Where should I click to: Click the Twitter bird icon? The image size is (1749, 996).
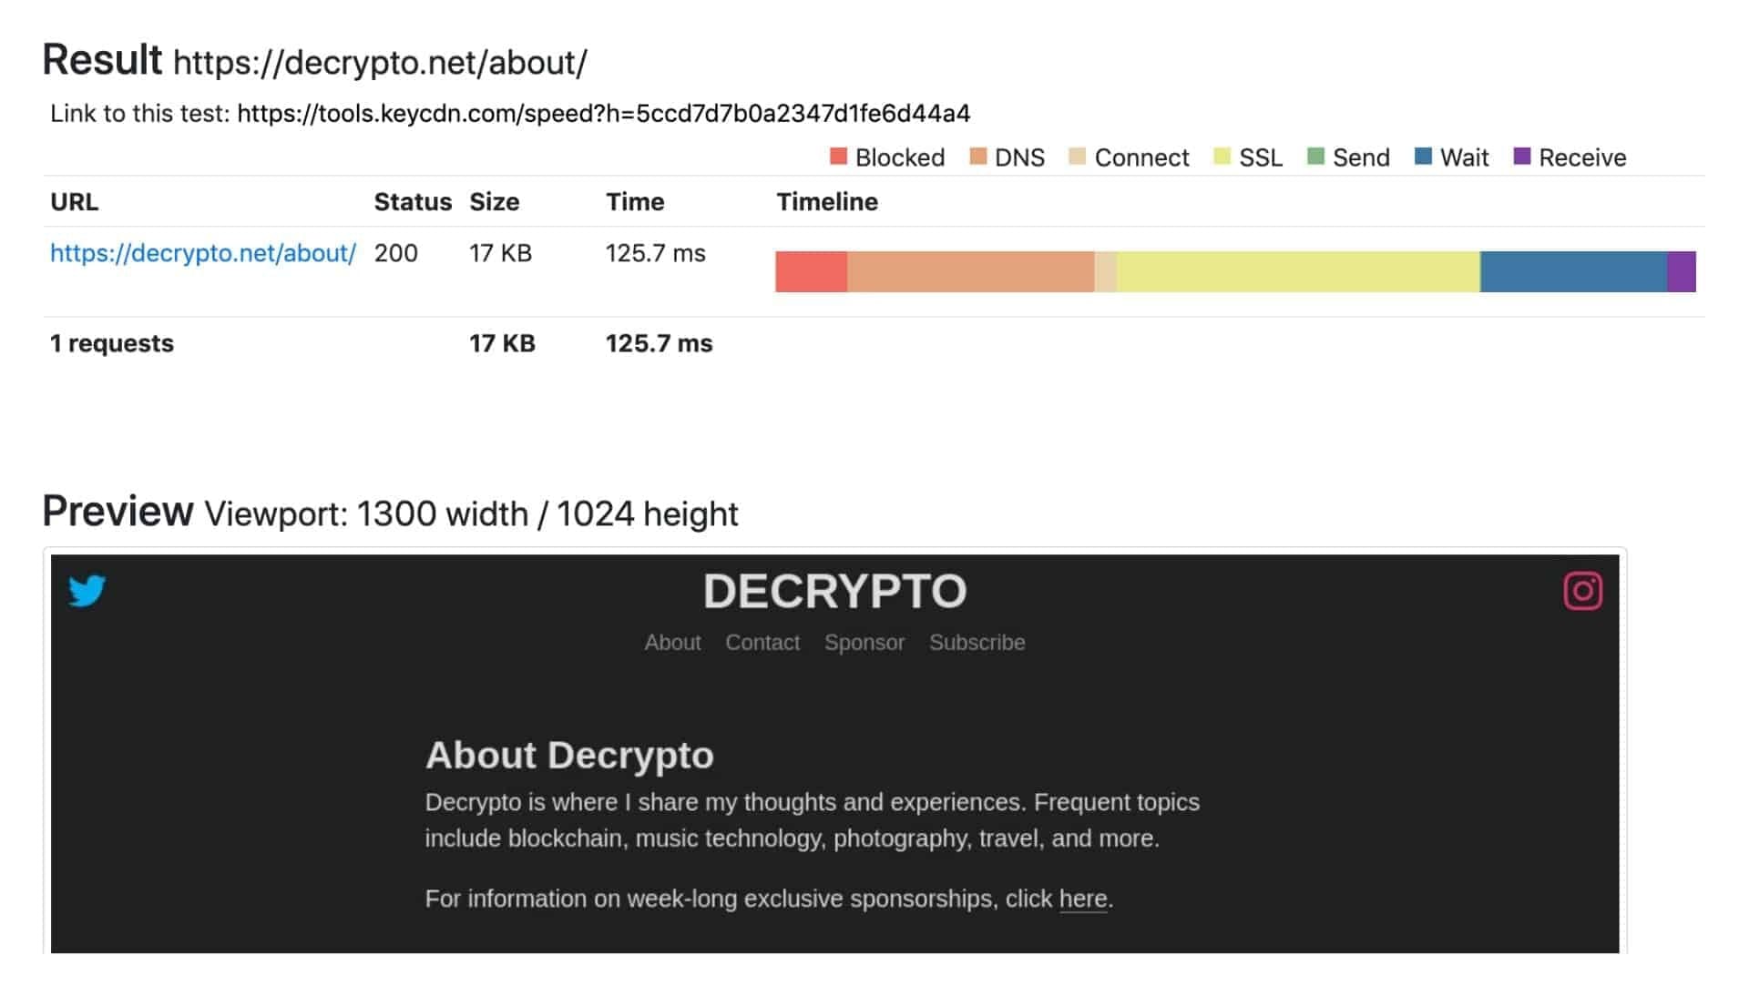pyautogui.click(x=87, y=591)
